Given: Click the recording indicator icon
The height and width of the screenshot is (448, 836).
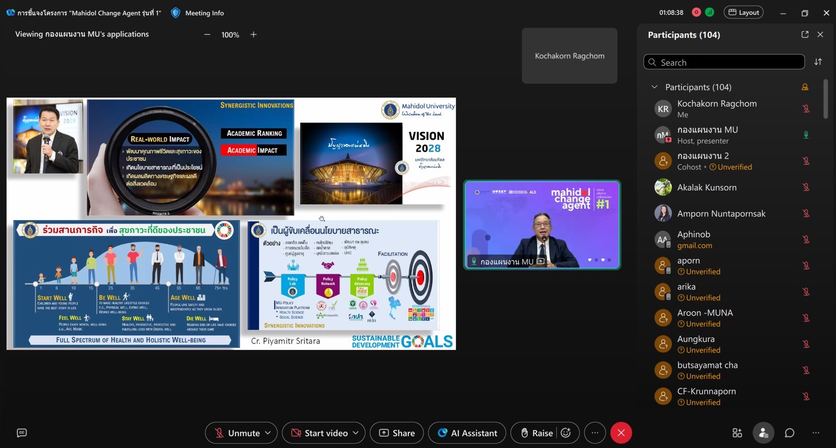Looking at the screenshot, I should [x=696, y=12].
